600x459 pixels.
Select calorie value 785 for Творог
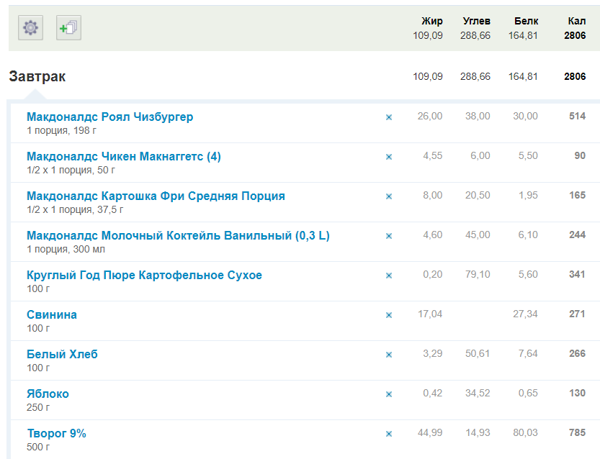coord(578,432)
